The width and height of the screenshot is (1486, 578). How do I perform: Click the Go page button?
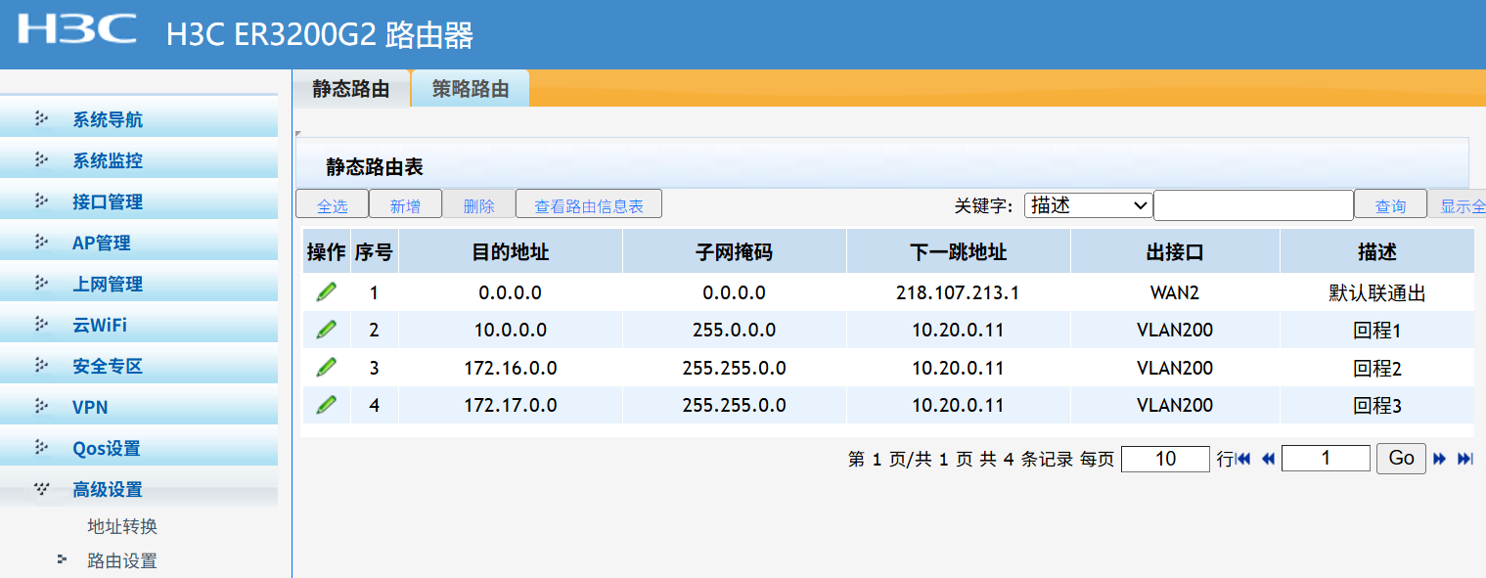1401,459
